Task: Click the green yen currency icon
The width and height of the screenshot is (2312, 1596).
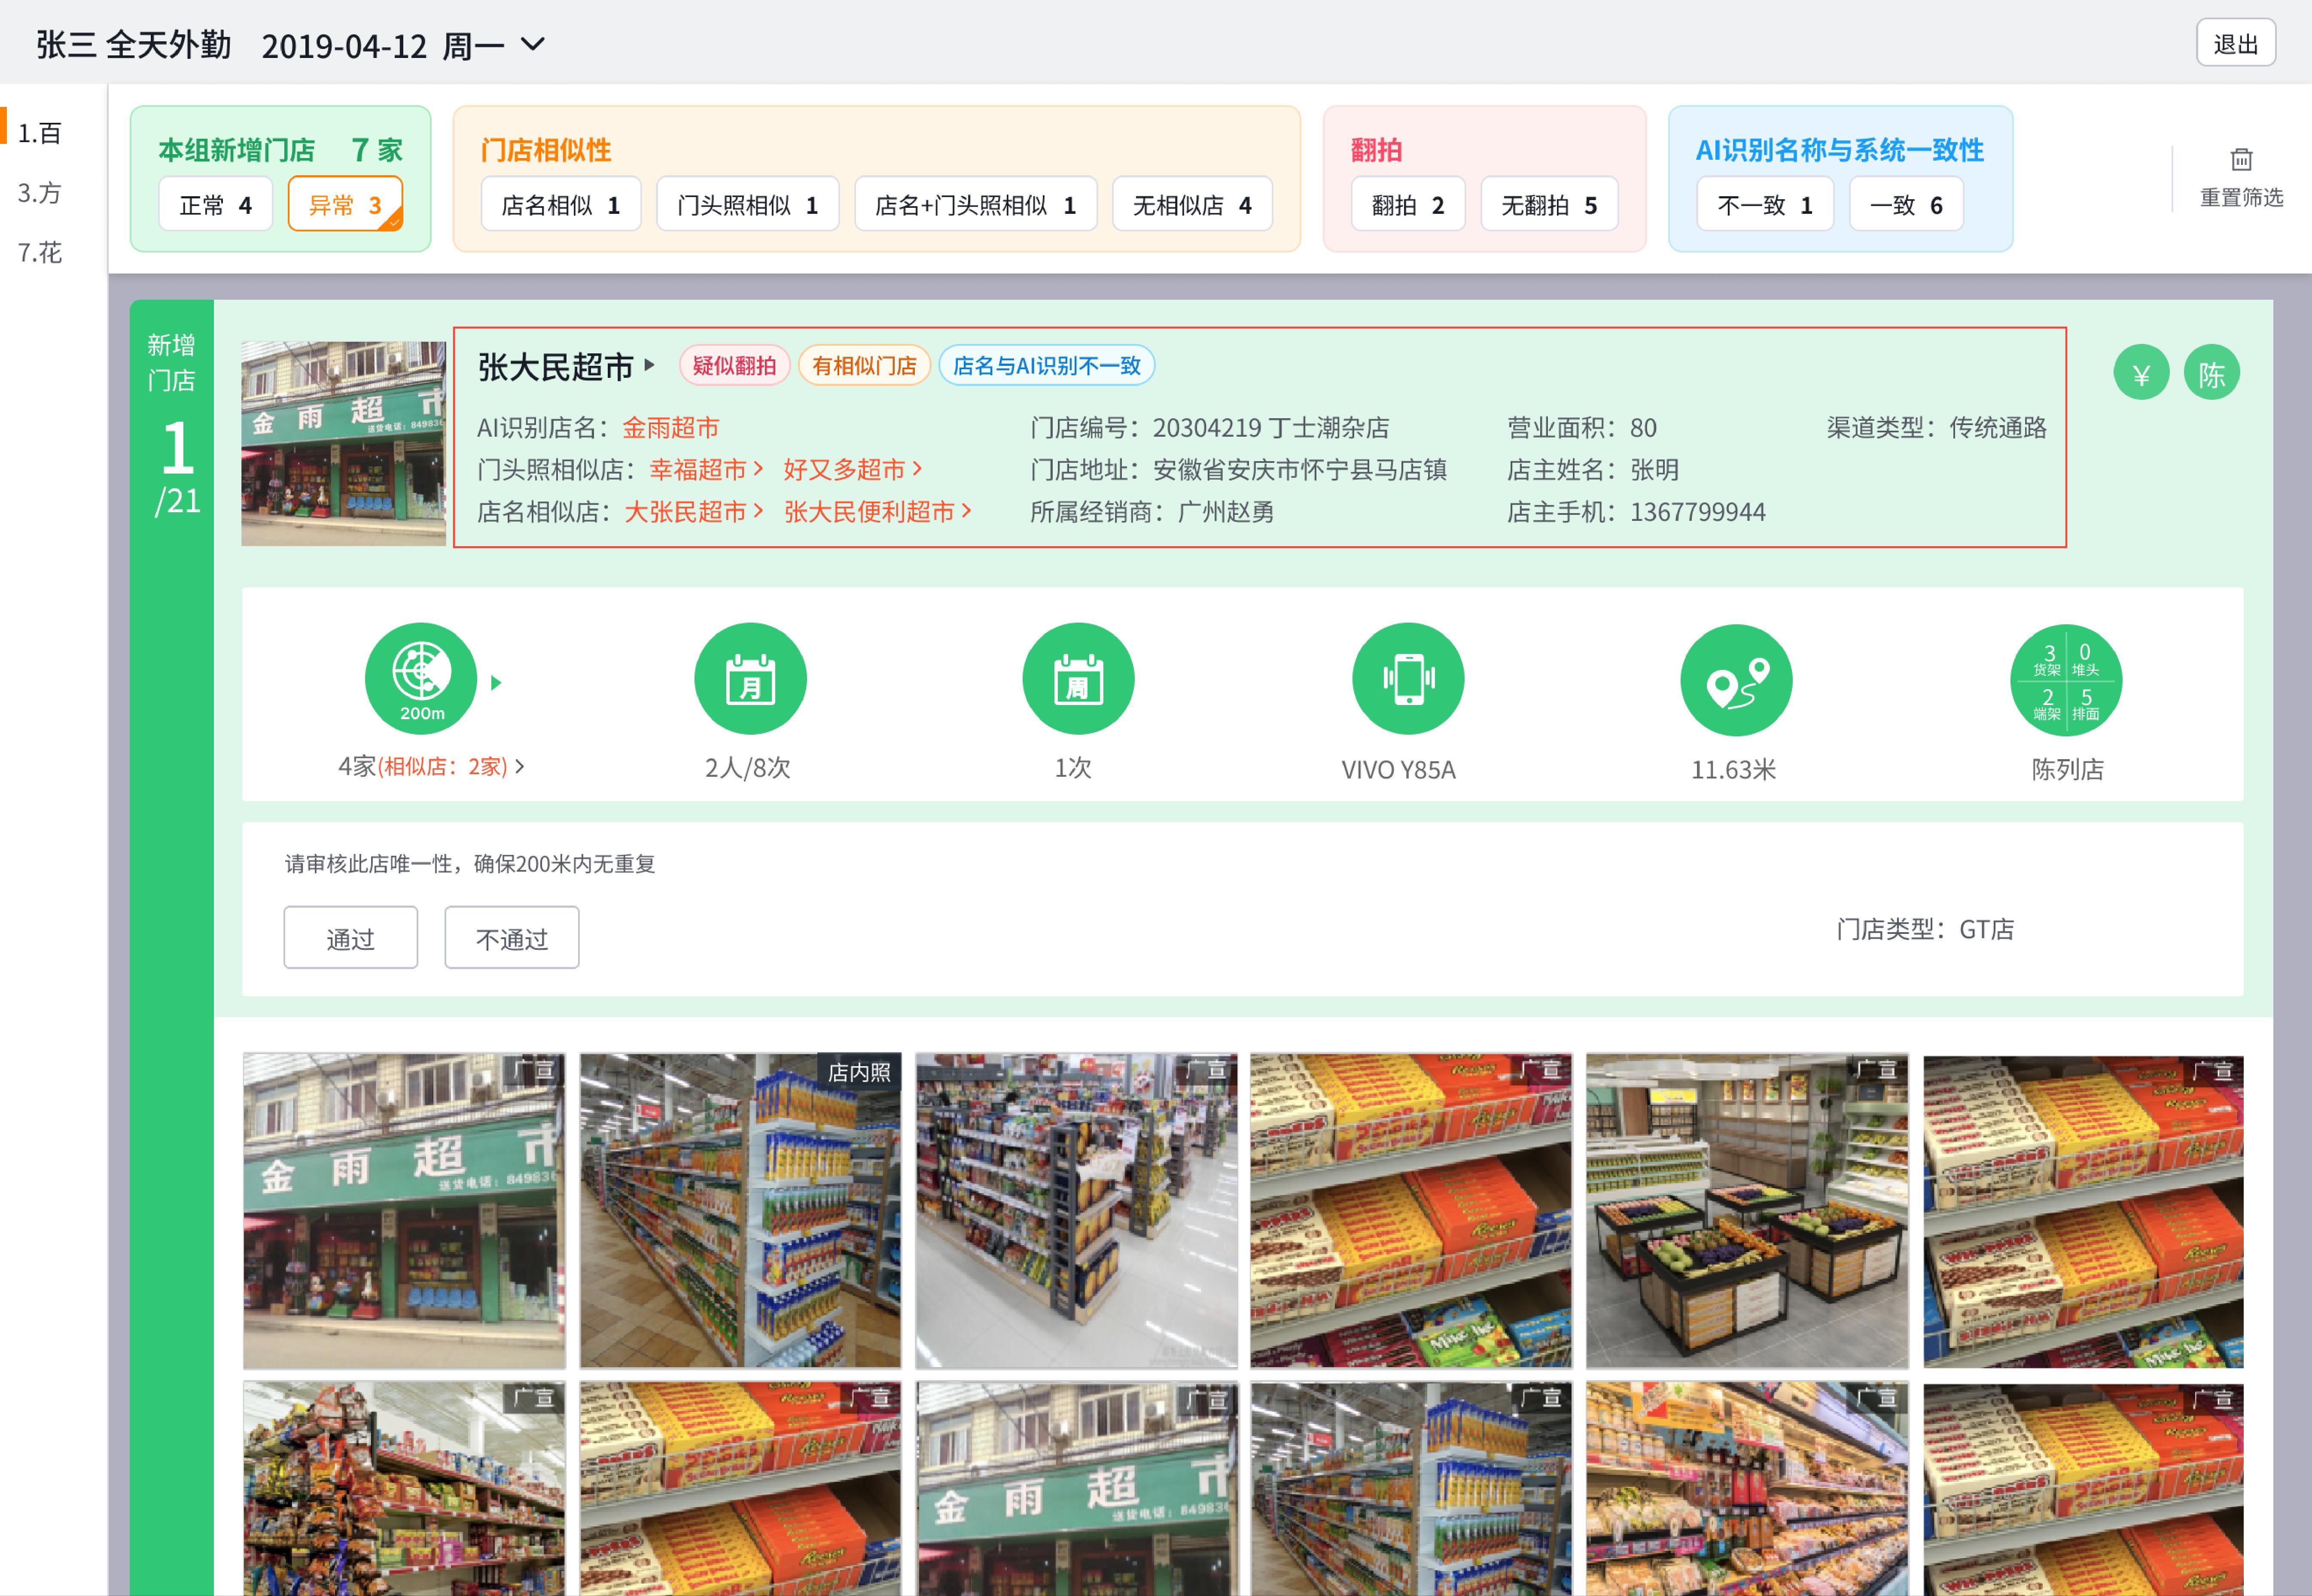Action: (x=2141, y=373)
